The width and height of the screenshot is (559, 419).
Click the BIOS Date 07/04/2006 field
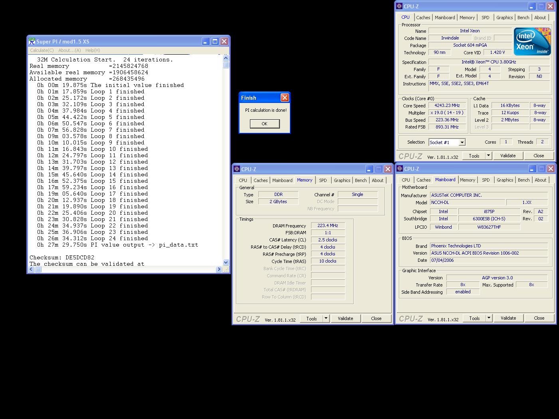pyautogui.click(x=489, y=260)
